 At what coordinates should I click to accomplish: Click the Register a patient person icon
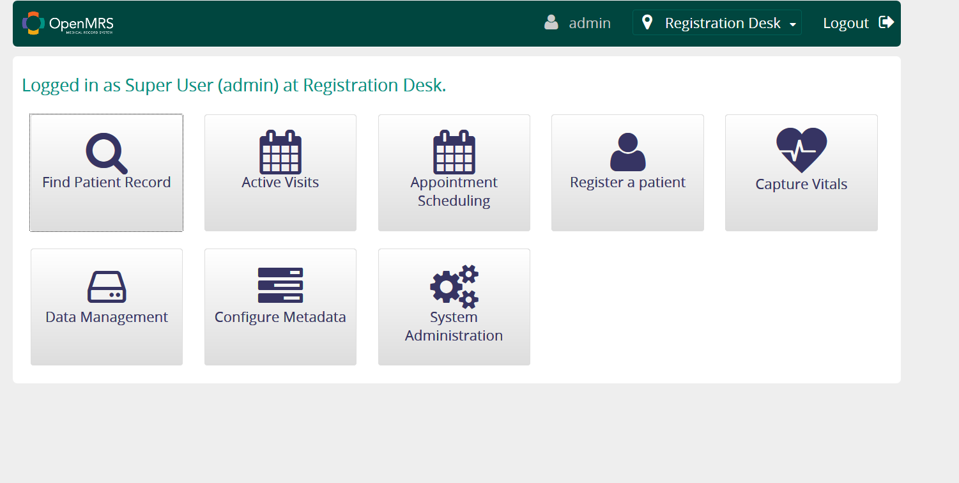point(628,152)
